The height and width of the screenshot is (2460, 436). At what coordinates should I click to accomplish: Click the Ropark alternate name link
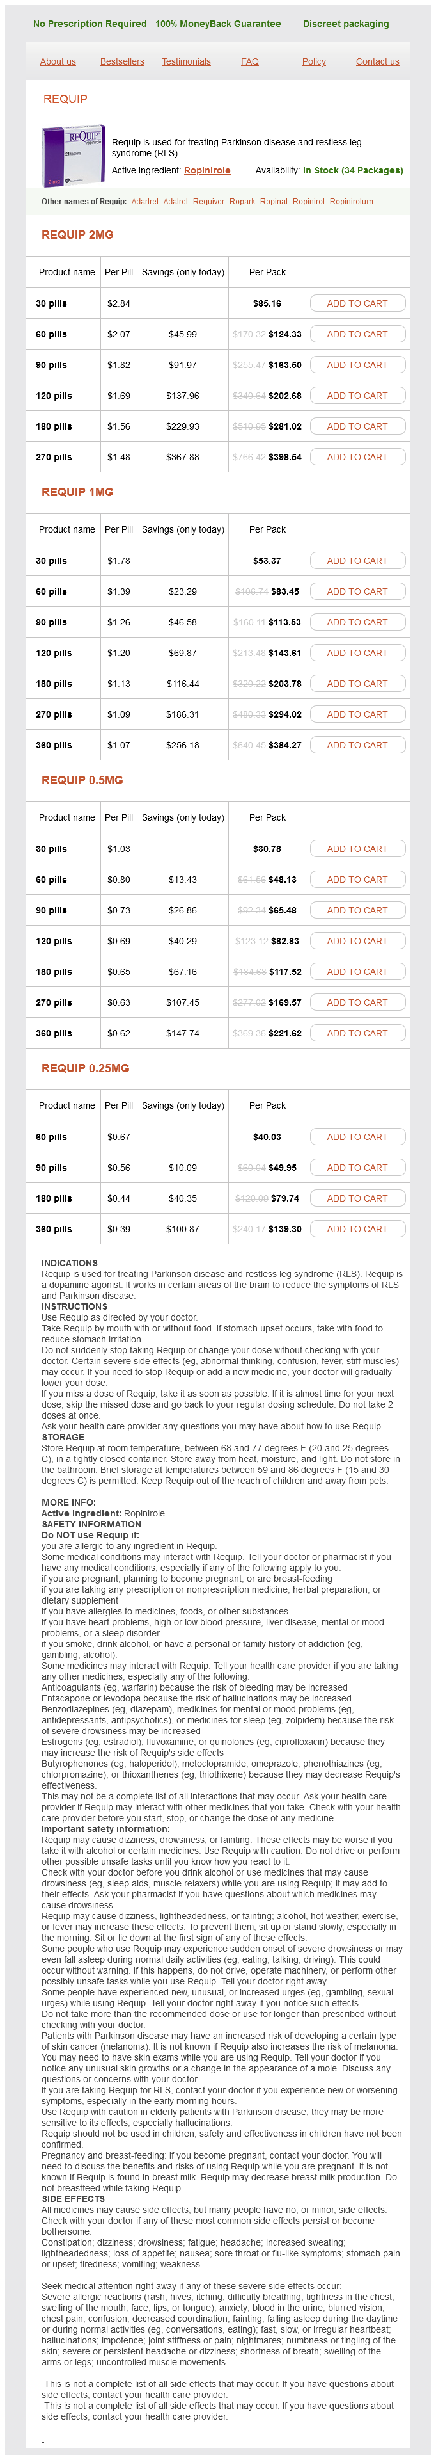point(242,202)
